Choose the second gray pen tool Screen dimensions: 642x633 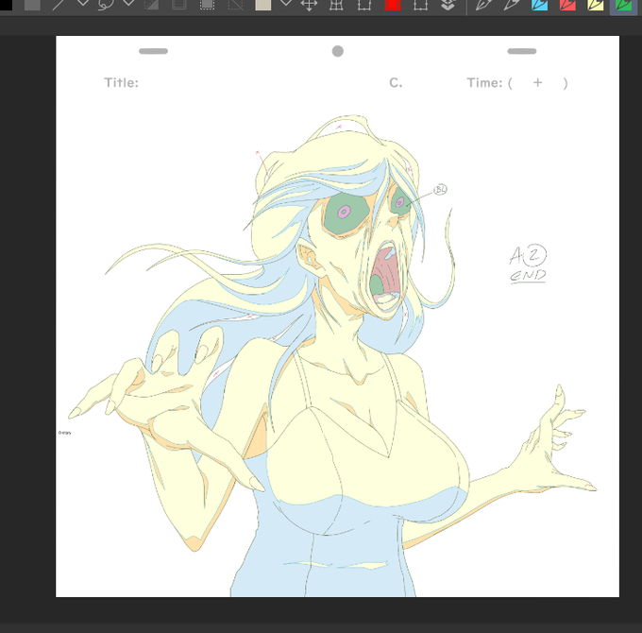(512, 5)
